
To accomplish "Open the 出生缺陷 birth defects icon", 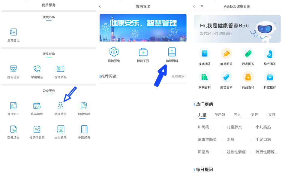I will tap(60, 129).
